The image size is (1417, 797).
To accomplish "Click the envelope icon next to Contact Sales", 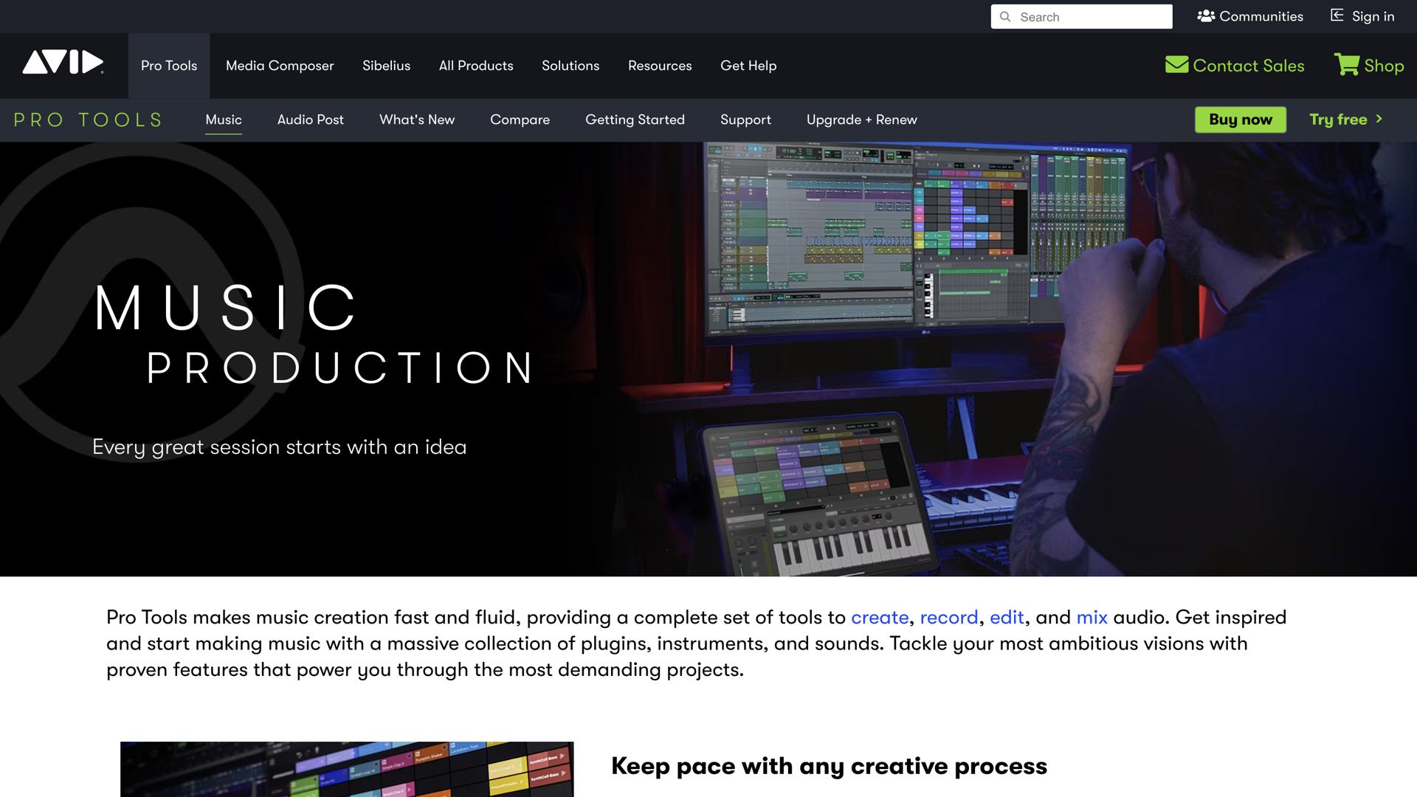I will (1176, 65).
